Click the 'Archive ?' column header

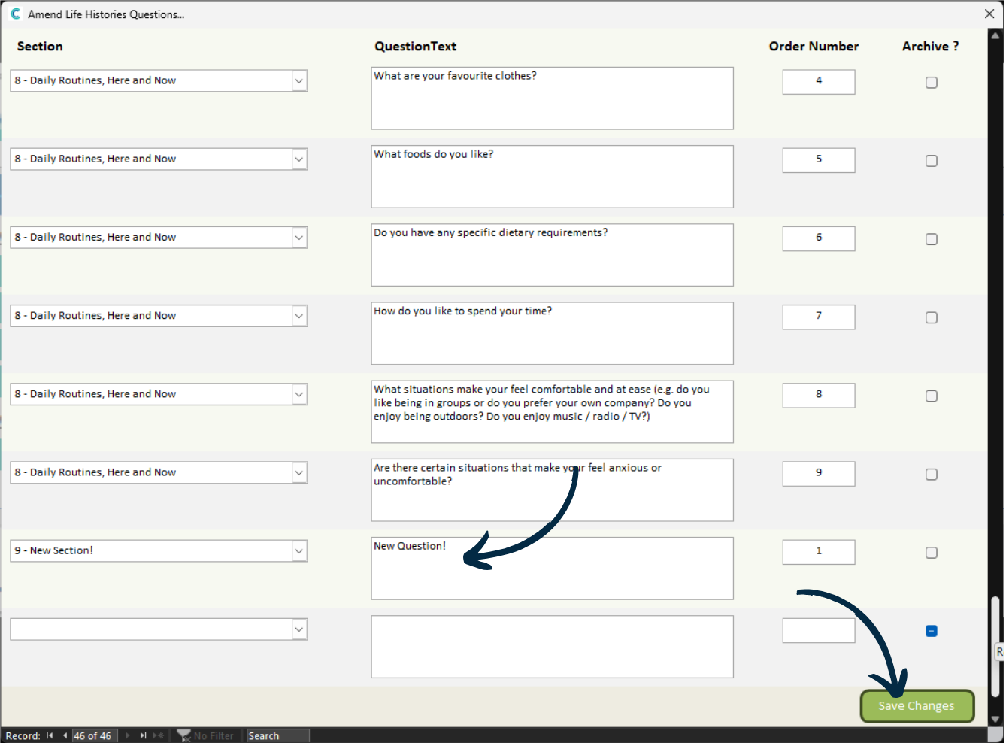click(x=930, y=46)
